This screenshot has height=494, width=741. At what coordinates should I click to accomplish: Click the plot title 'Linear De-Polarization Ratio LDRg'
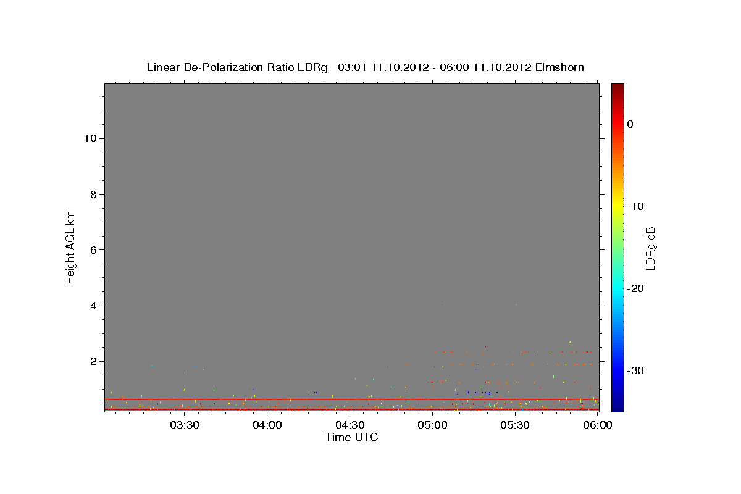(237, 67)
